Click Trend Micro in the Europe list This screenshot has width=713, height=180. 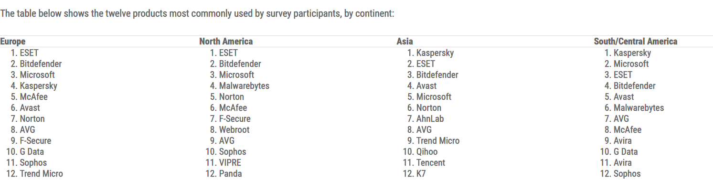coord(42,174)
